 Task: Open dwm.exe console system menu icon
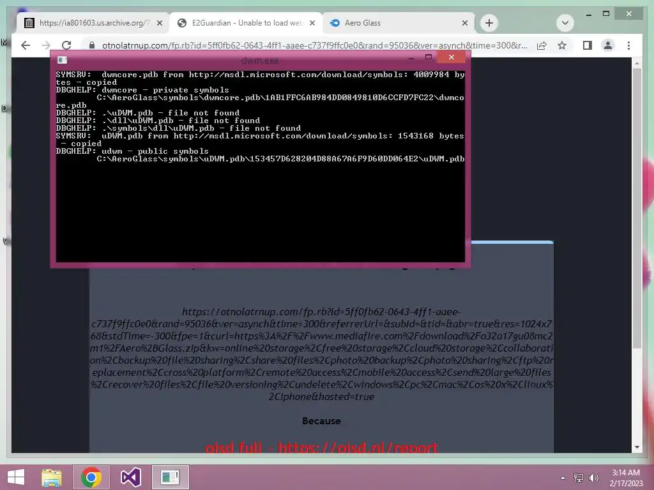pyautogui.click(x=62, y=60)
